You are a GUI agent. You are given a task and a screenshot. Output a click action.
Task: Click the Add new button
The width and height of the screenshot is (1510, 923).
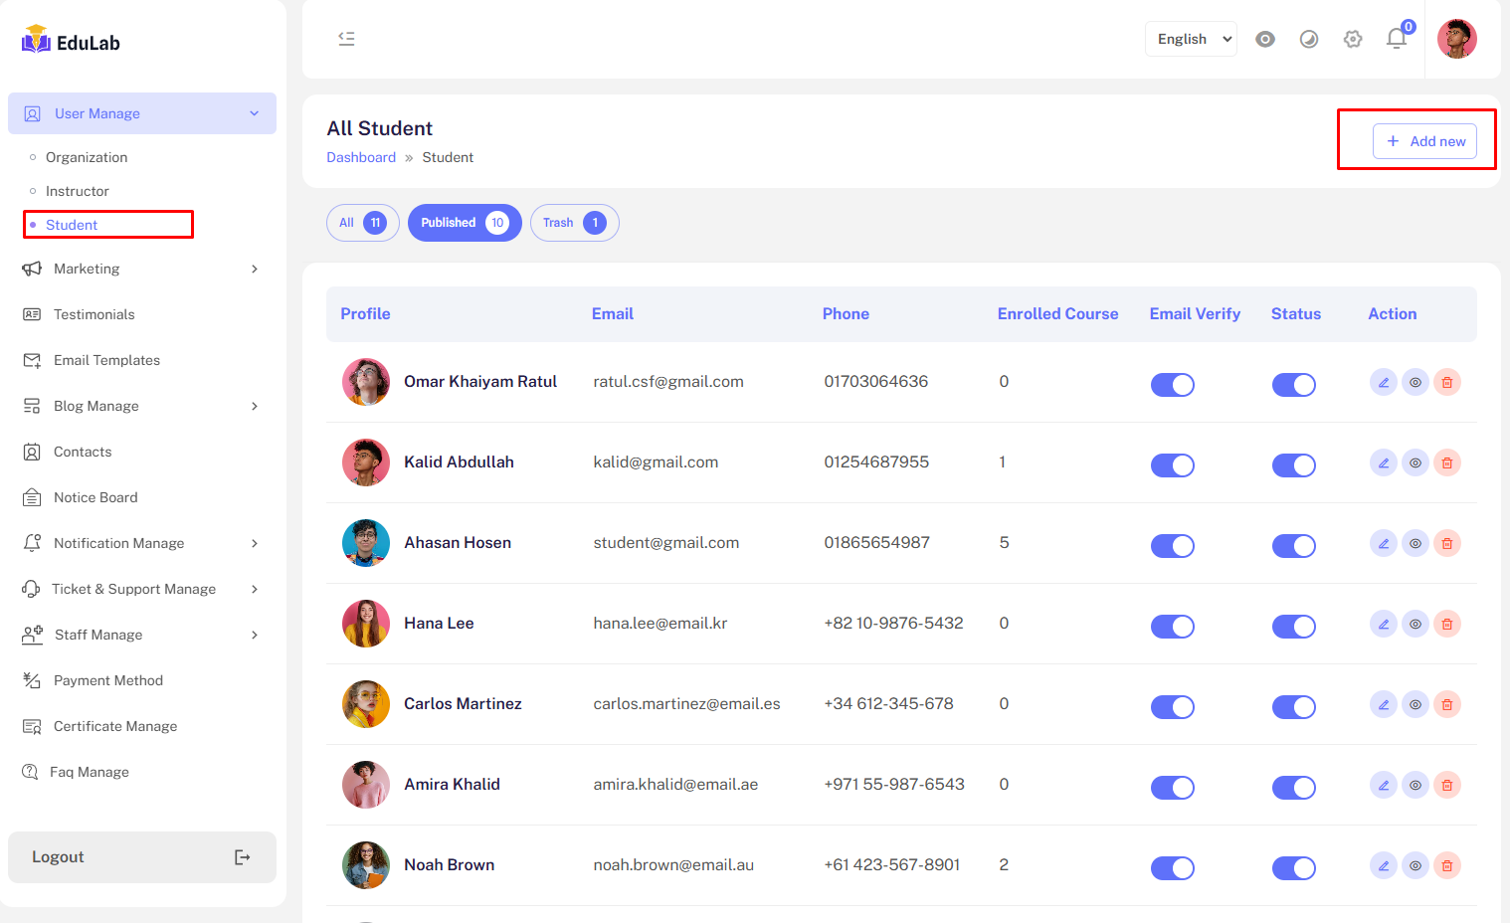coord(1424,141)
